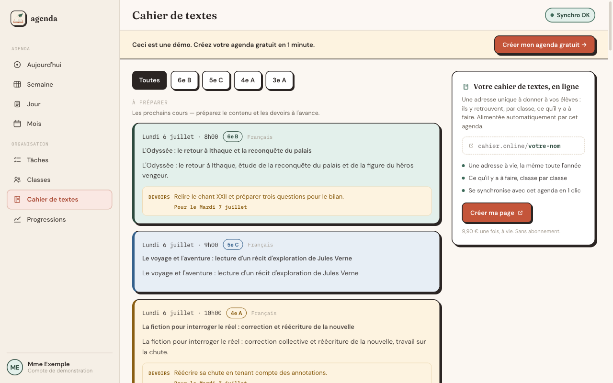The image size is (613, 383).
Task: Click the Semaine grid icon
Action: [17, 84]
